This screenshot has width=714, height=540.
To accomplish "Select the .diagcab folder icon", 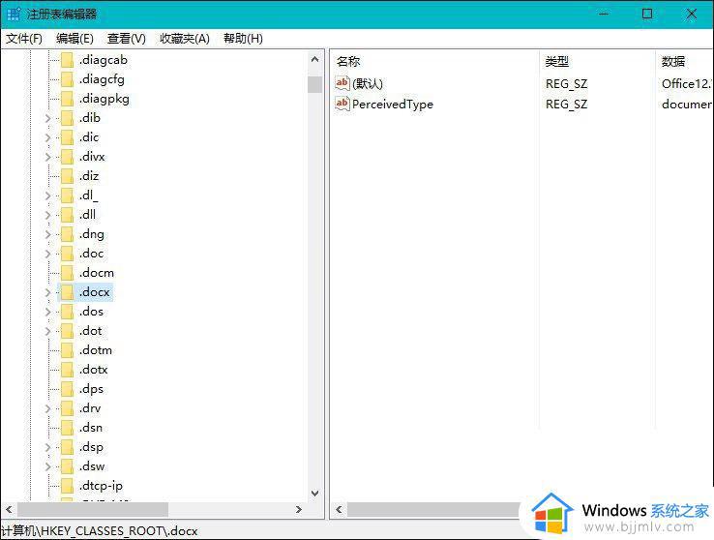I will (x=68, y=60).
